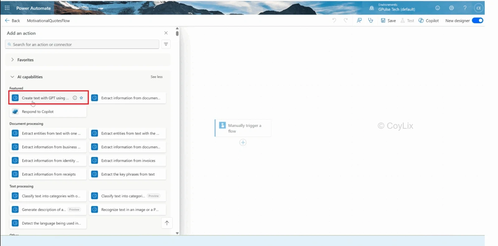The image size is (498, 246).
Task: Select the Manually trigger a flow card
Action: tap(243, 128)
